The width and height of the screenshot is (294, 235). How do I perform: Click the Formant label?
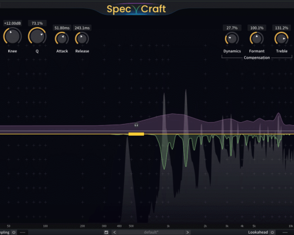[x=257, y=51]
